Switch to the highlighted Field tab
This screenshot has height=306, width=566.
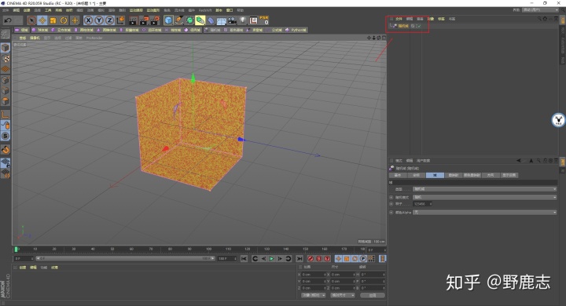click(x=435, y=175)
